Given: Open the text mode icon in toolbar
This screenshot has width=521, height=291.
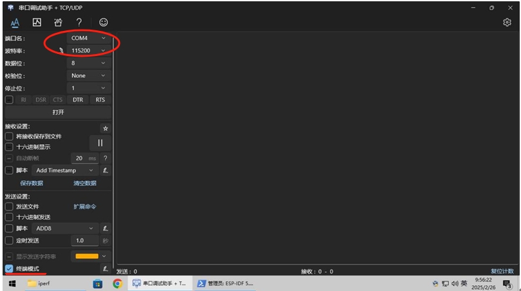Looking at the screenshot, I should pos(15,23).
